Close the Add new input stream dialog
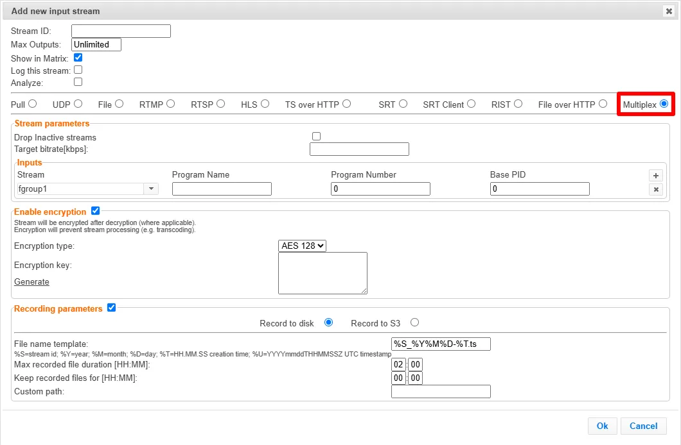Viewport: 681px width, 445px height. (669, 12)
